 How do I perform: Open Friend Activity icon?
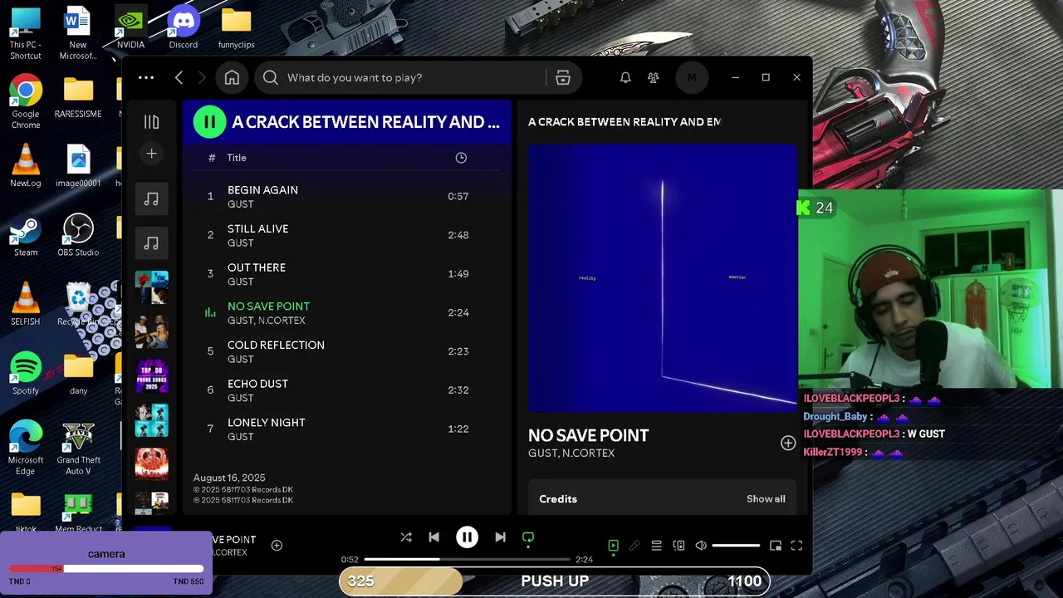point(654,77)
